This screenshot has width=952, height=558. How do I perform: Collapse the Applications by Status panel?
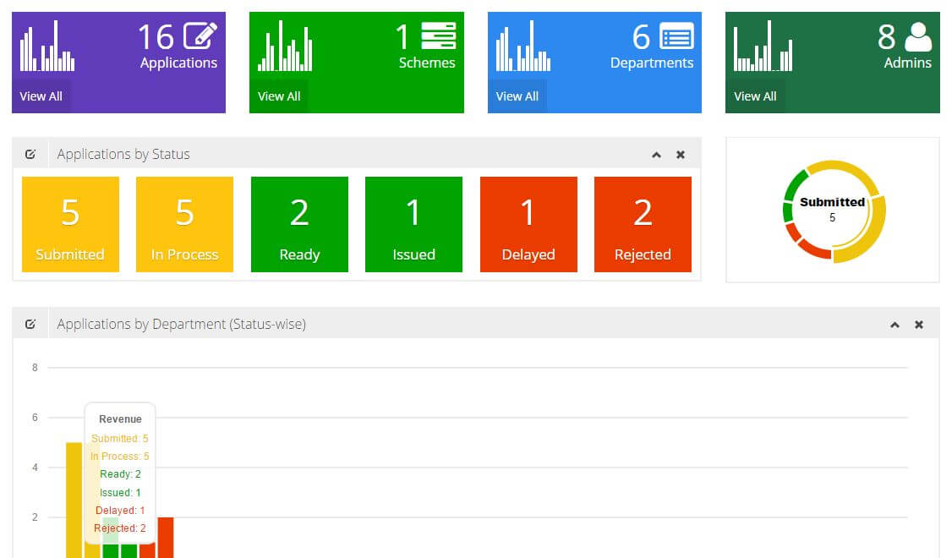656,155
